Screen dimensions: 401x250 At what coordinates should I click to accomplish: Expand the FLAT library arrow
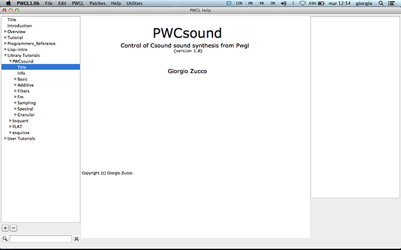point(11,126)
